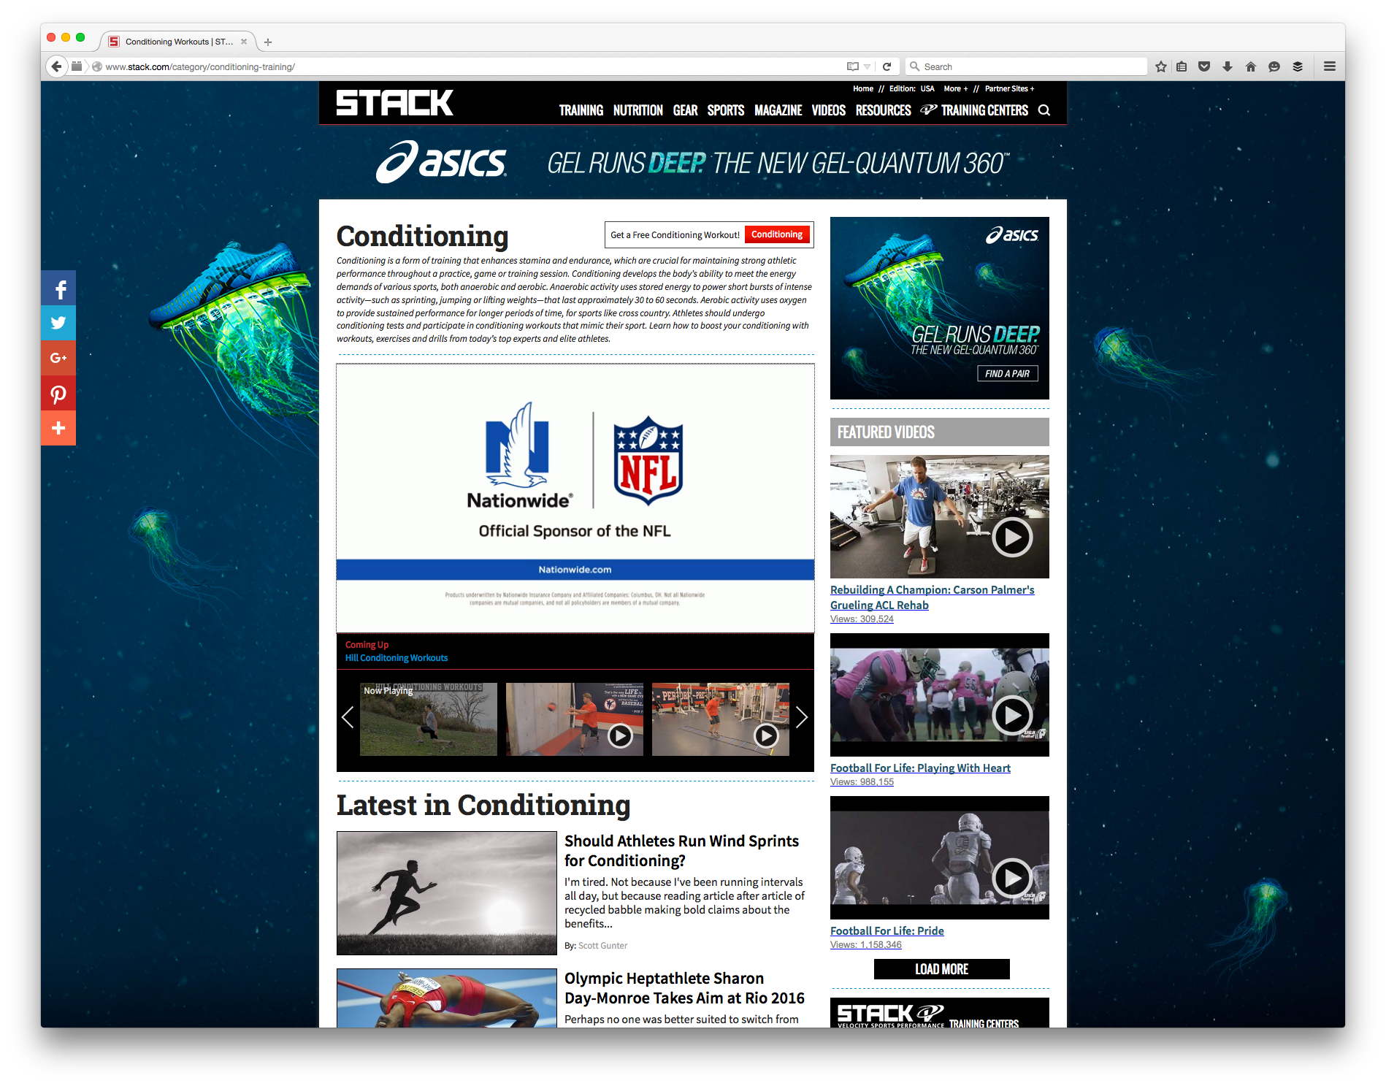Open more sharing options plus icon
The width and height of the screenshot is (1386, 1086).
click(x=58, y=428)
